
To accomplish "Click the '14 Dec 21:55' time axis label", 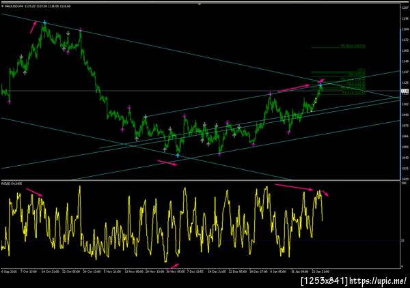I will [217, 272].
